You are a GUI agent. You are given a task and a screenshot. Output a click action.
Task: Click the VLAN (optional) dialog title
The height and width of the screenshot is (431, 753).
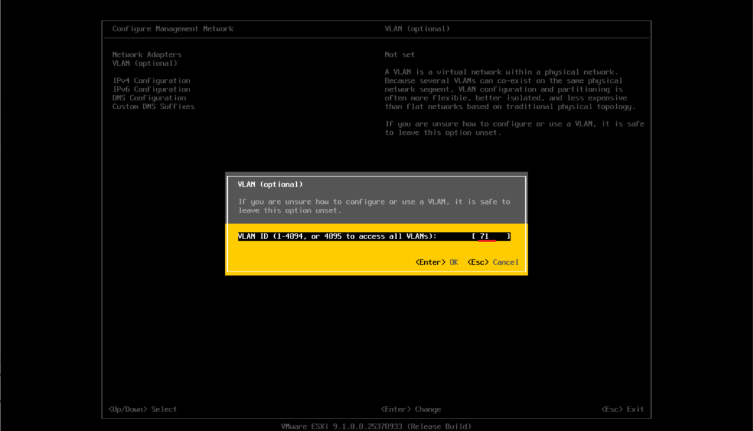point(270,184)
